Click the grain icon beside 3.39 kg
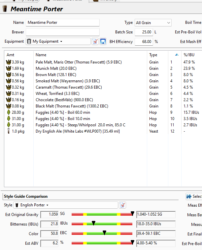This screenshot has height=250, width=202. [9, 62]
